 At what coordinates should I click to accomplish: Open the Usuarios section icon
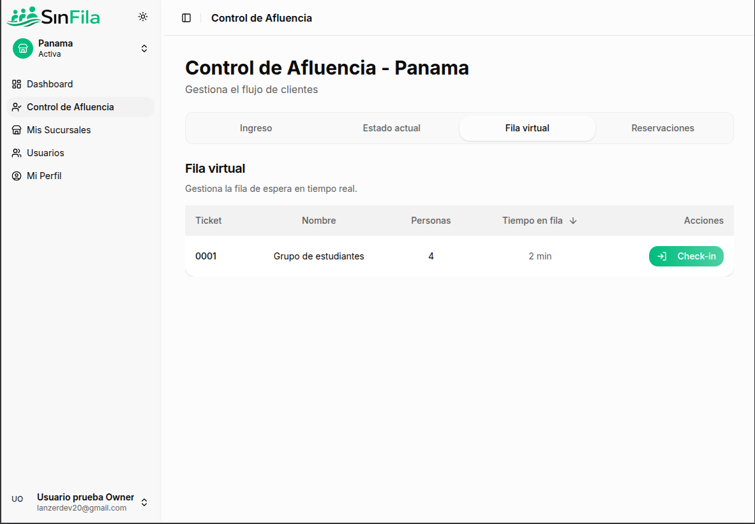[16, 152]
